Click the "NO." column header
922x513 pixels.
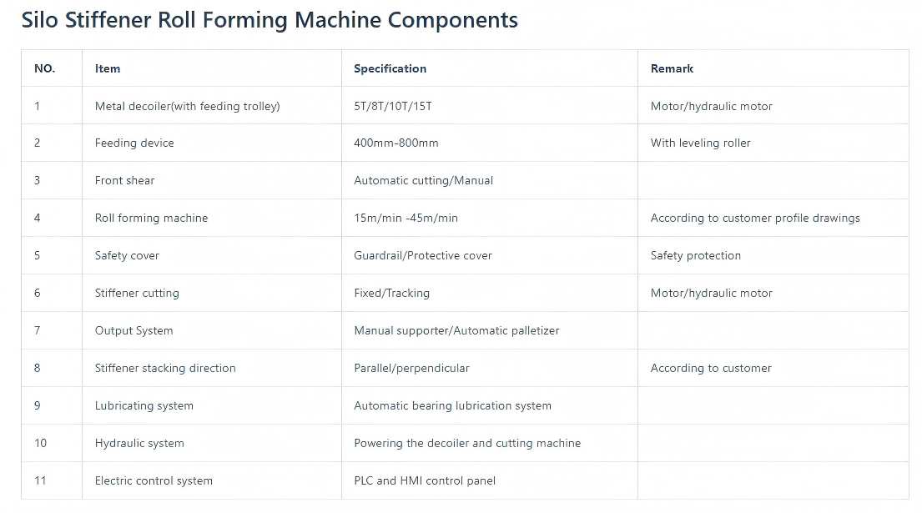tap(44, 68)
